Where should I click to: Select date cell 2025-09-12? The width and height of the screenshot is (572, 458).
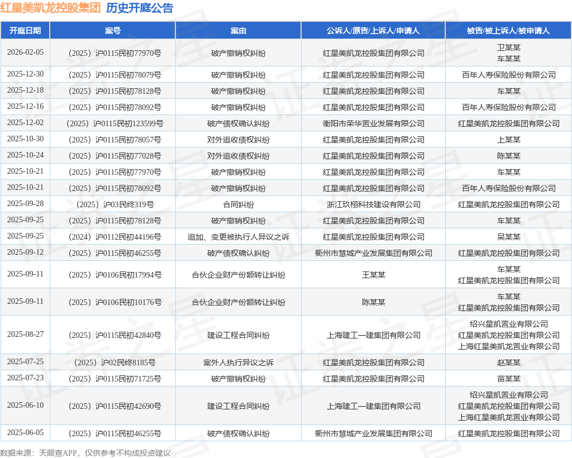pyautogui.click(x=25, y=252)
